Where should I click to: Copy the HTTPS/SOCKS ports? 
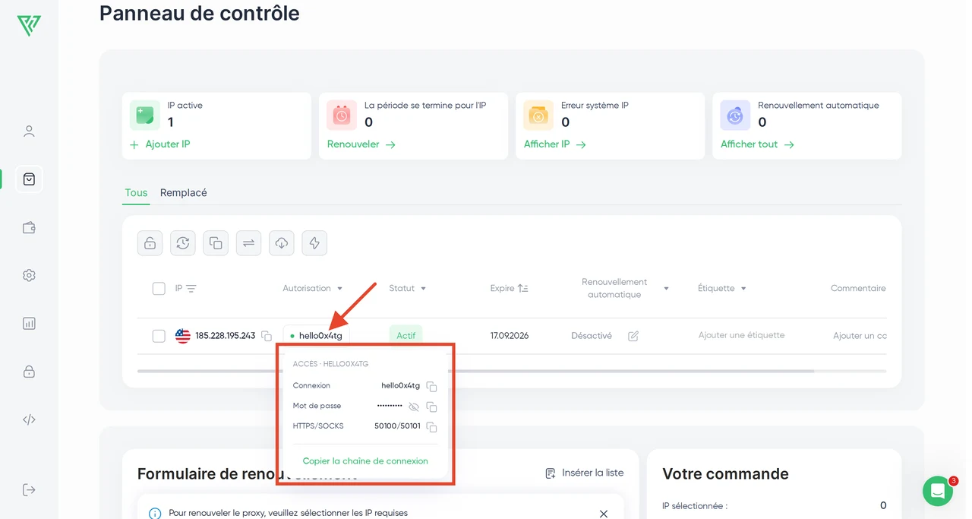tap(431, 427)
